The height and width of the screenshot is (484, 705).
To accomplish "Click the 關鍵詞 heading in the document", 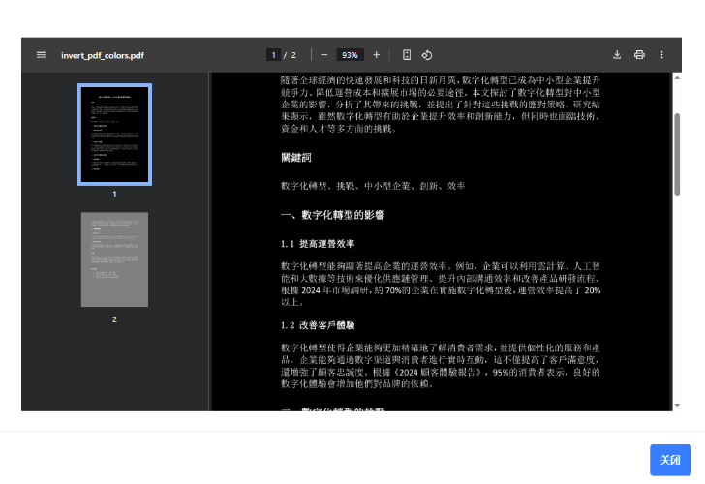I will 296,157.
